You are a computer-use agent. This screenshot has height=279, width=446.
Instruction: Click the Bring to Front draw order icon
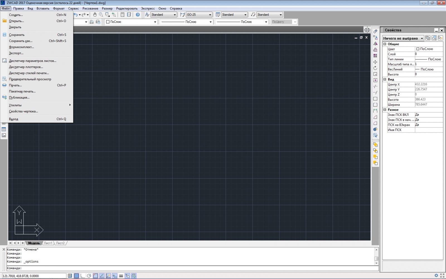pos(375,145)
